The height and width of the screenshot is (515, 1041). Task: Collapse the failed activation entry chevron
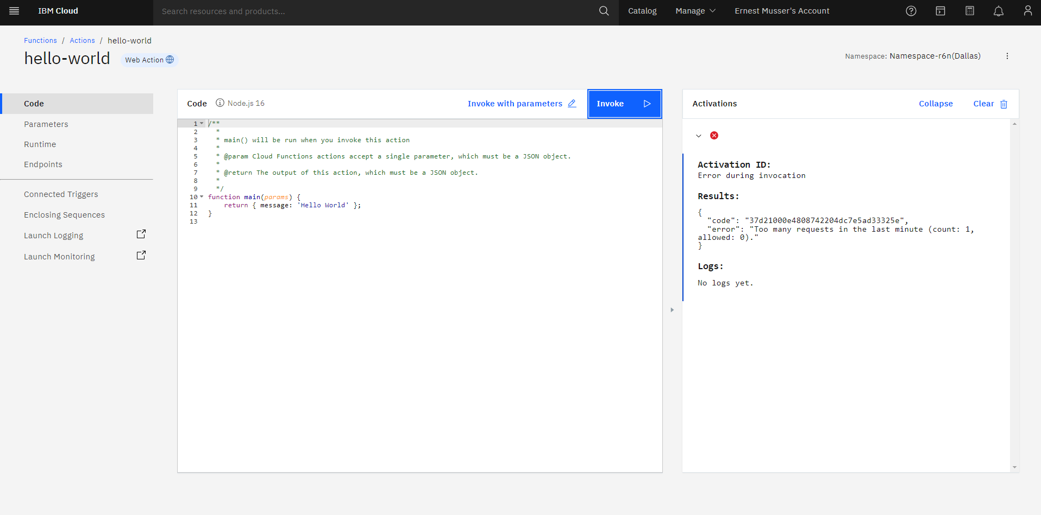[x=699, y=136]
